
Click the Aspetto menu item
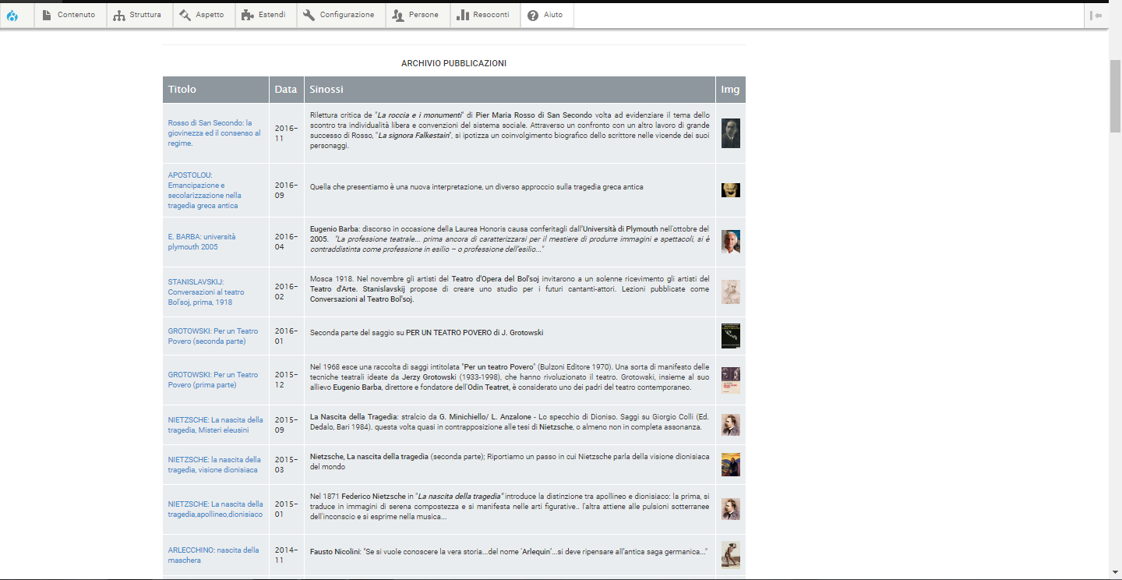(202, 15)
